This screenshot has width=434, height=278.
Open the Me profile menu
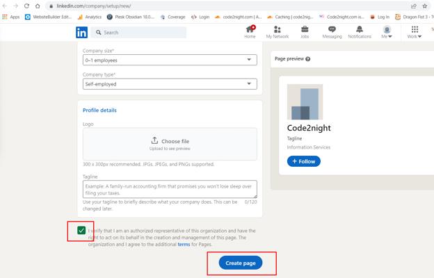click(x=387, y=31)
